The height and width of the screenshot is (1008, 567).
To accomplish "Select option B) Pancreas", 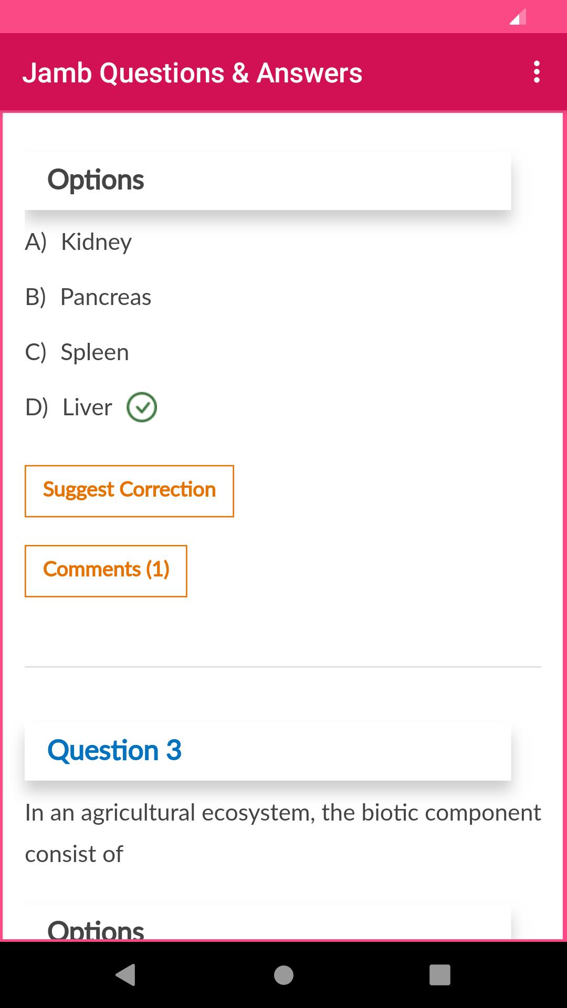I will (x=88, y=297).
